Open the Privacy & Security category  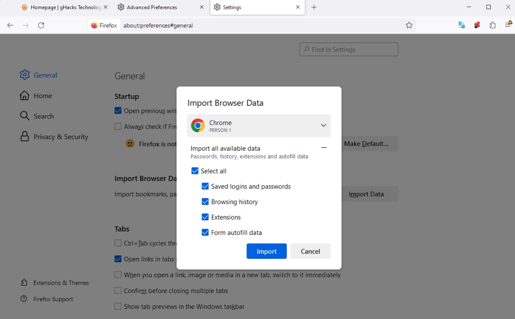[54, 136]
